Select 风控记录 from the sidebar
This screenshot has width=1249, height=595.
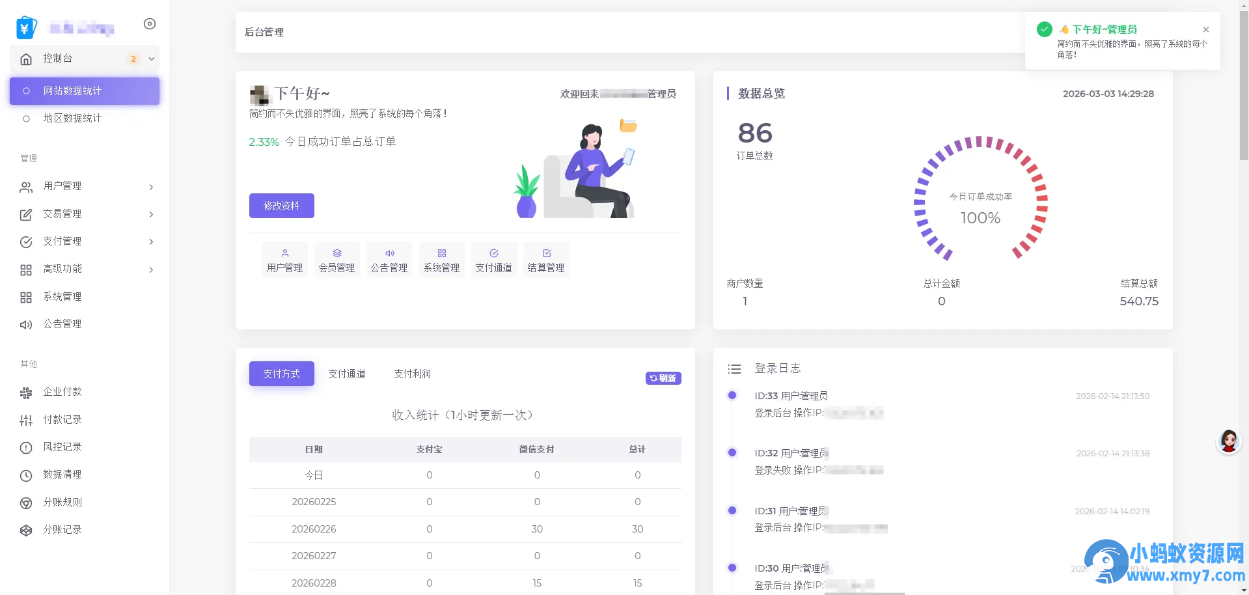point(62,447)
